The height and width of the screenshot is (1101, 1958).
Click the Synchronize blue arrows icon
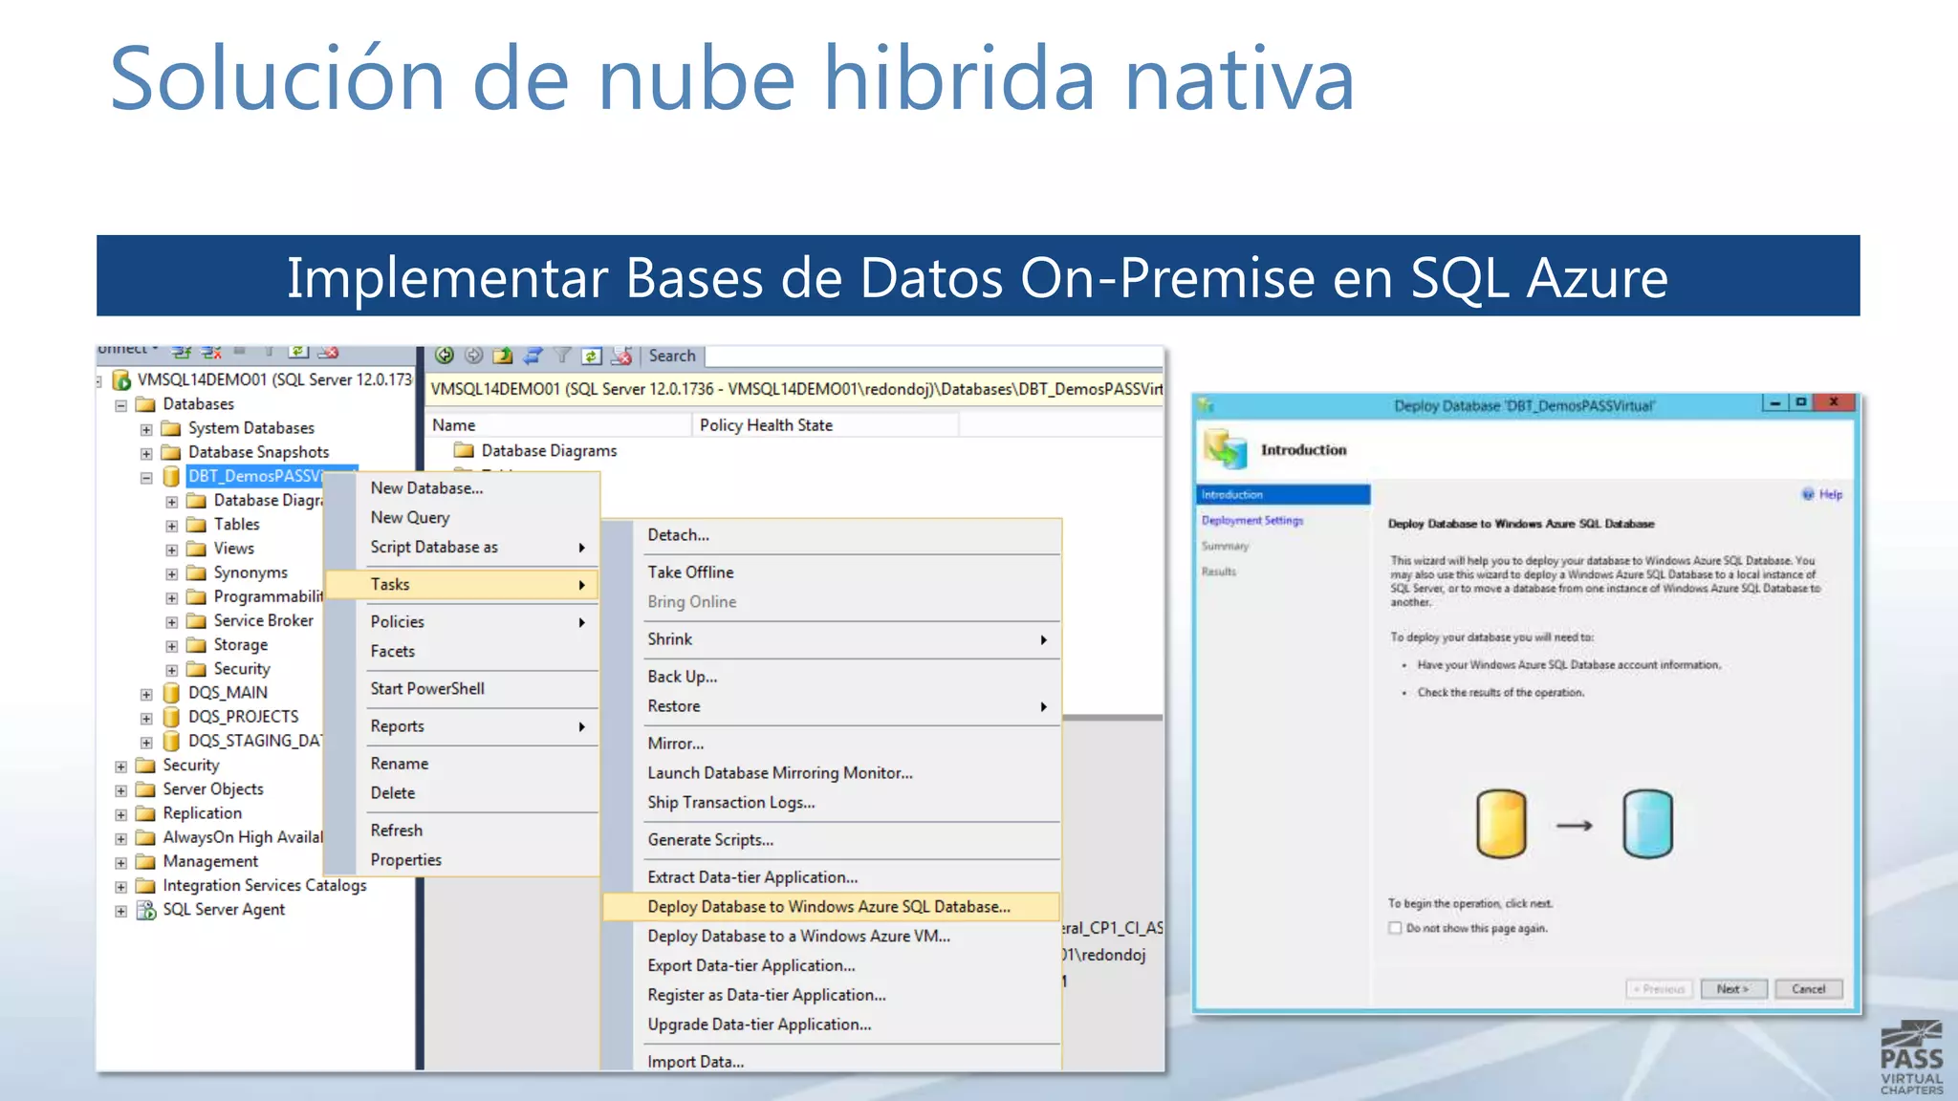533,356
